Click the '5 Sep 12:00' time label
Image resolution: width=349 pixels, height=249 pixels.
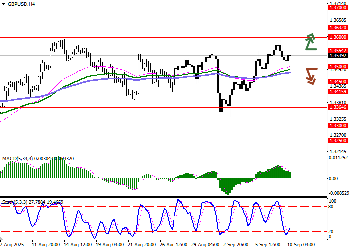point(268,245)
